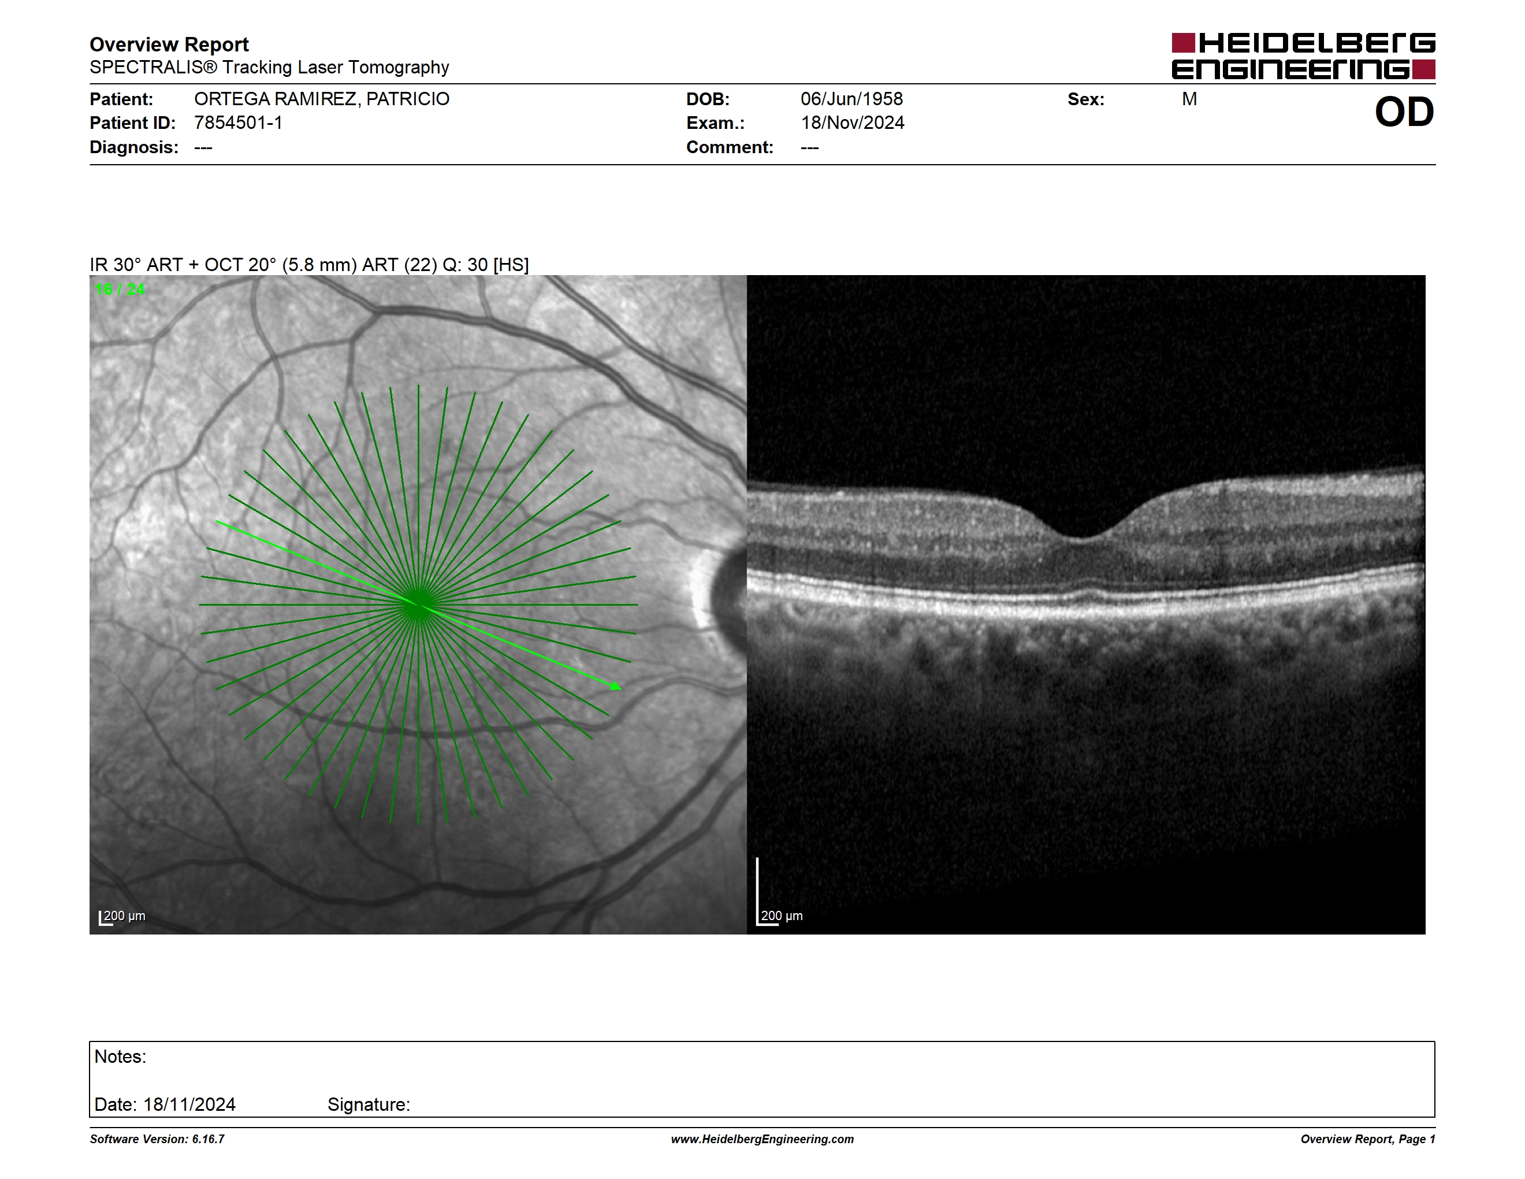Select patient name 'ORTEGA RAMIREZ, PATRICIO'
Image resolution: width=1525 pixels, height=1179 pixels.
coord(322,99)
